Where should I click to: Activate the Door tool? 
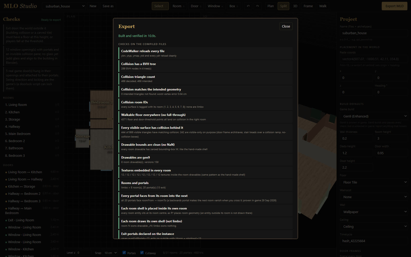[196, 6]
